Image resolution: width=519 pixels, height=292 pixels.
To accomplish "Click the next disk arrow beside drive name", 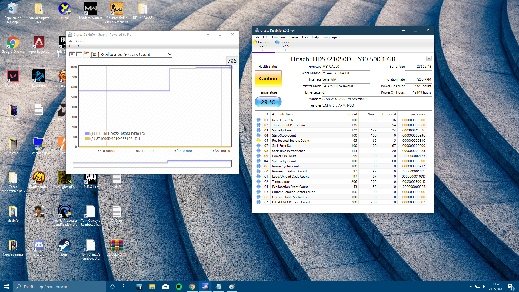I will pyautogui.click(x=429, y=59).
